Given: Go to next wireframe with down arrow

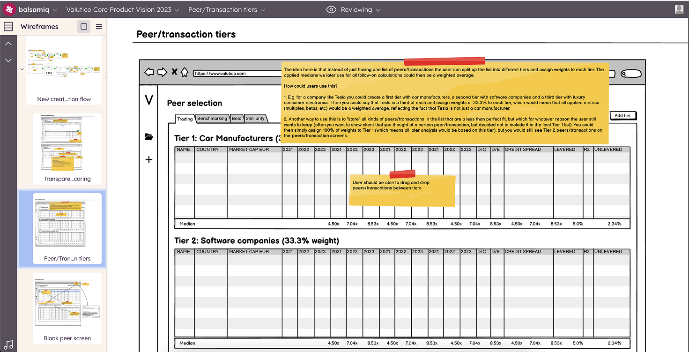Looking at the screenshot, I should tap(8, 60).
